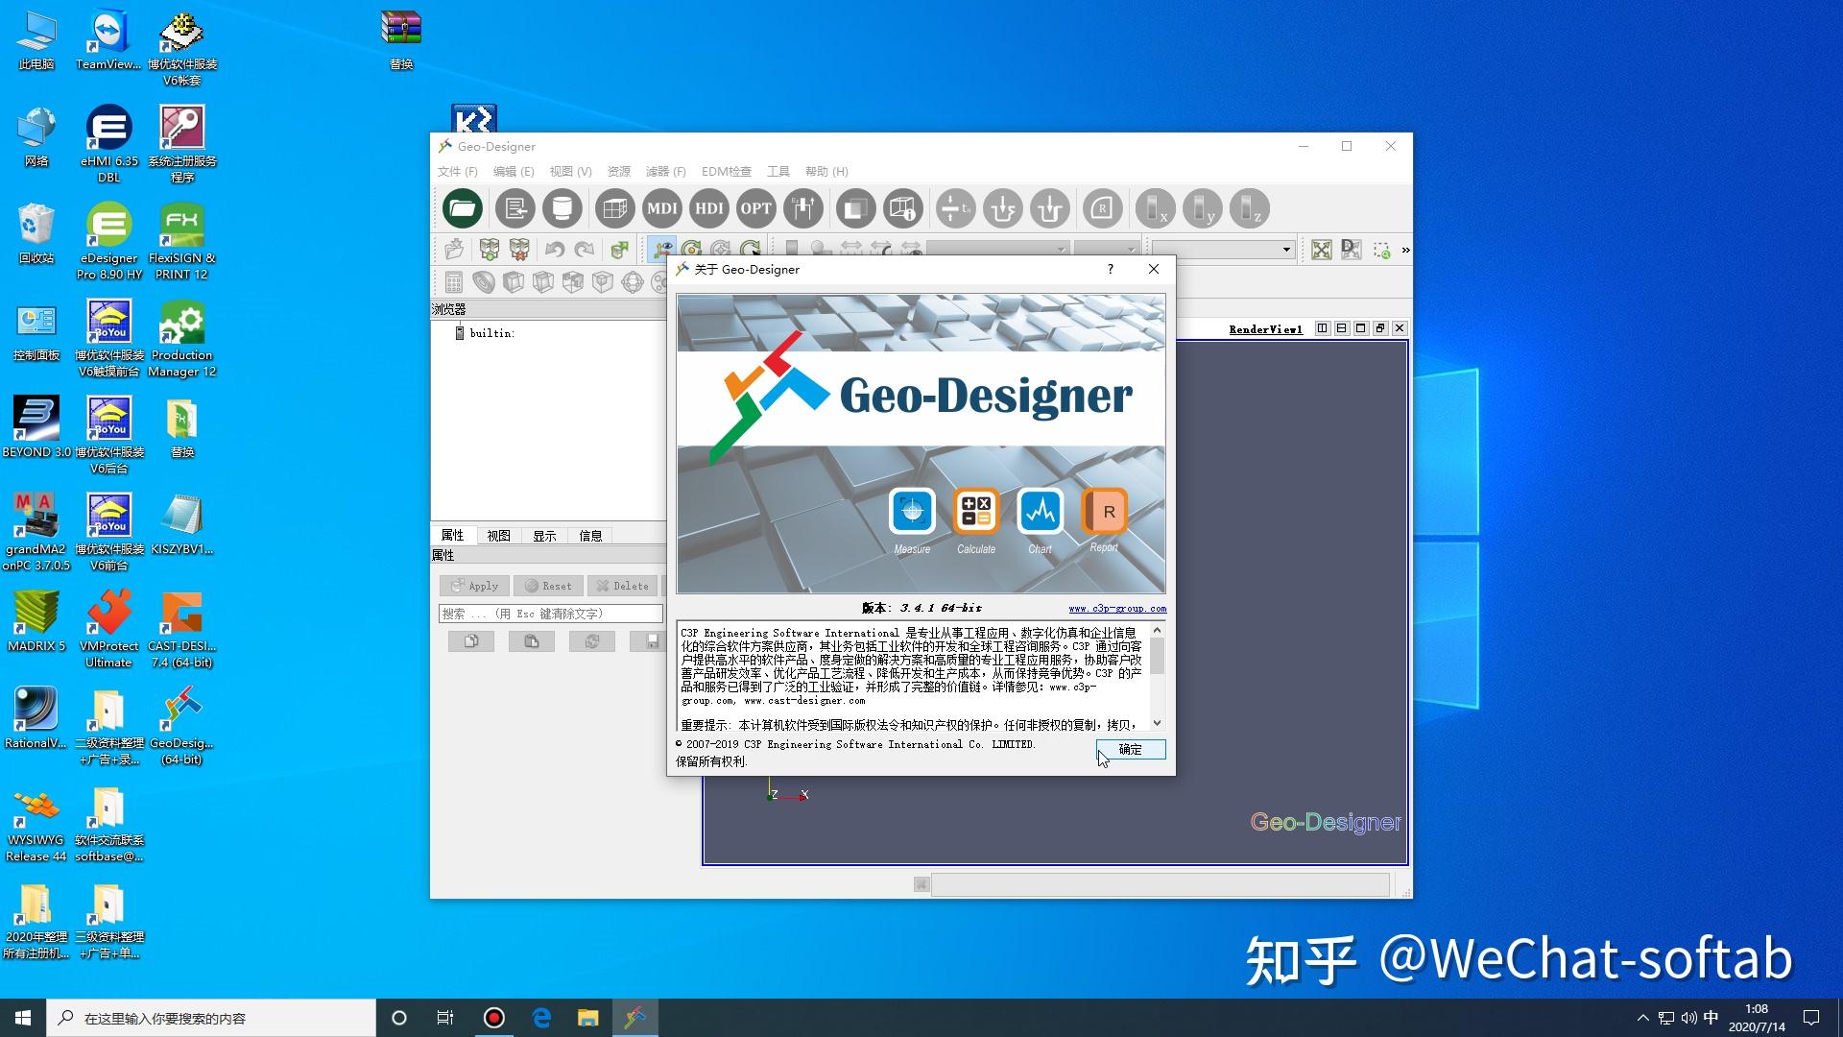Maximize the RenderView1 pane
The image size is (1843, 1037).
(1360, 328)
